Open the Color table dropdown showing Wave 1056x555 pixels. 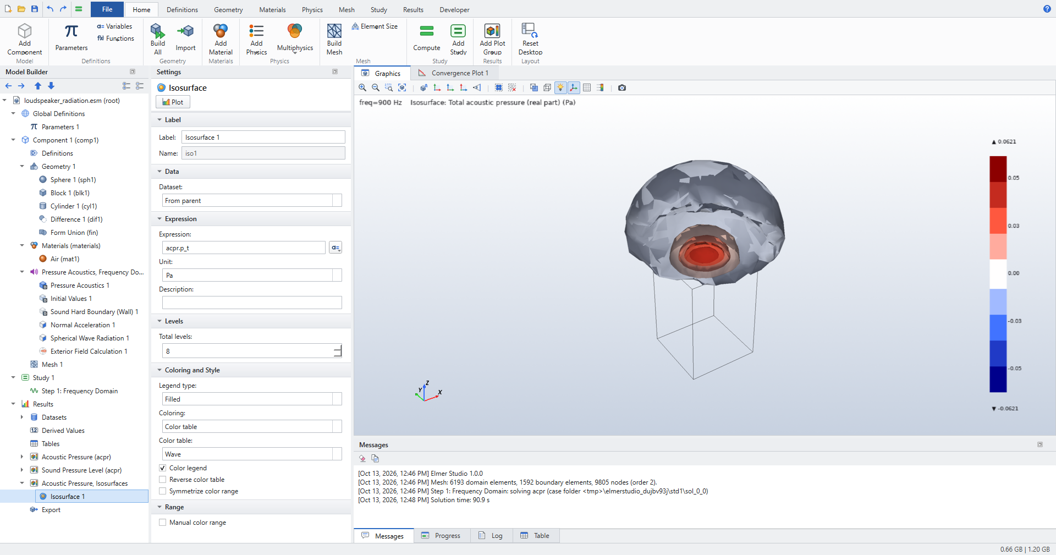point(252,454)
